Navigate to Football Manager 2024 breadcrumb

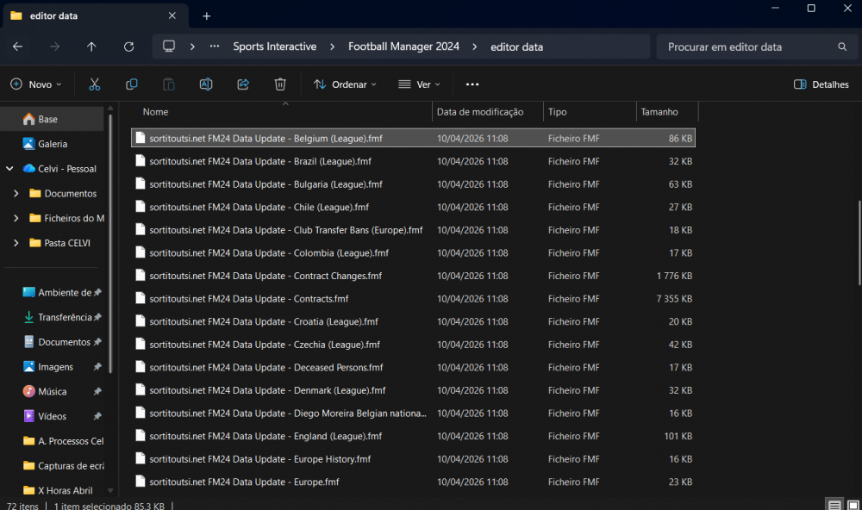pyautogui.click(x=403, y=47)
